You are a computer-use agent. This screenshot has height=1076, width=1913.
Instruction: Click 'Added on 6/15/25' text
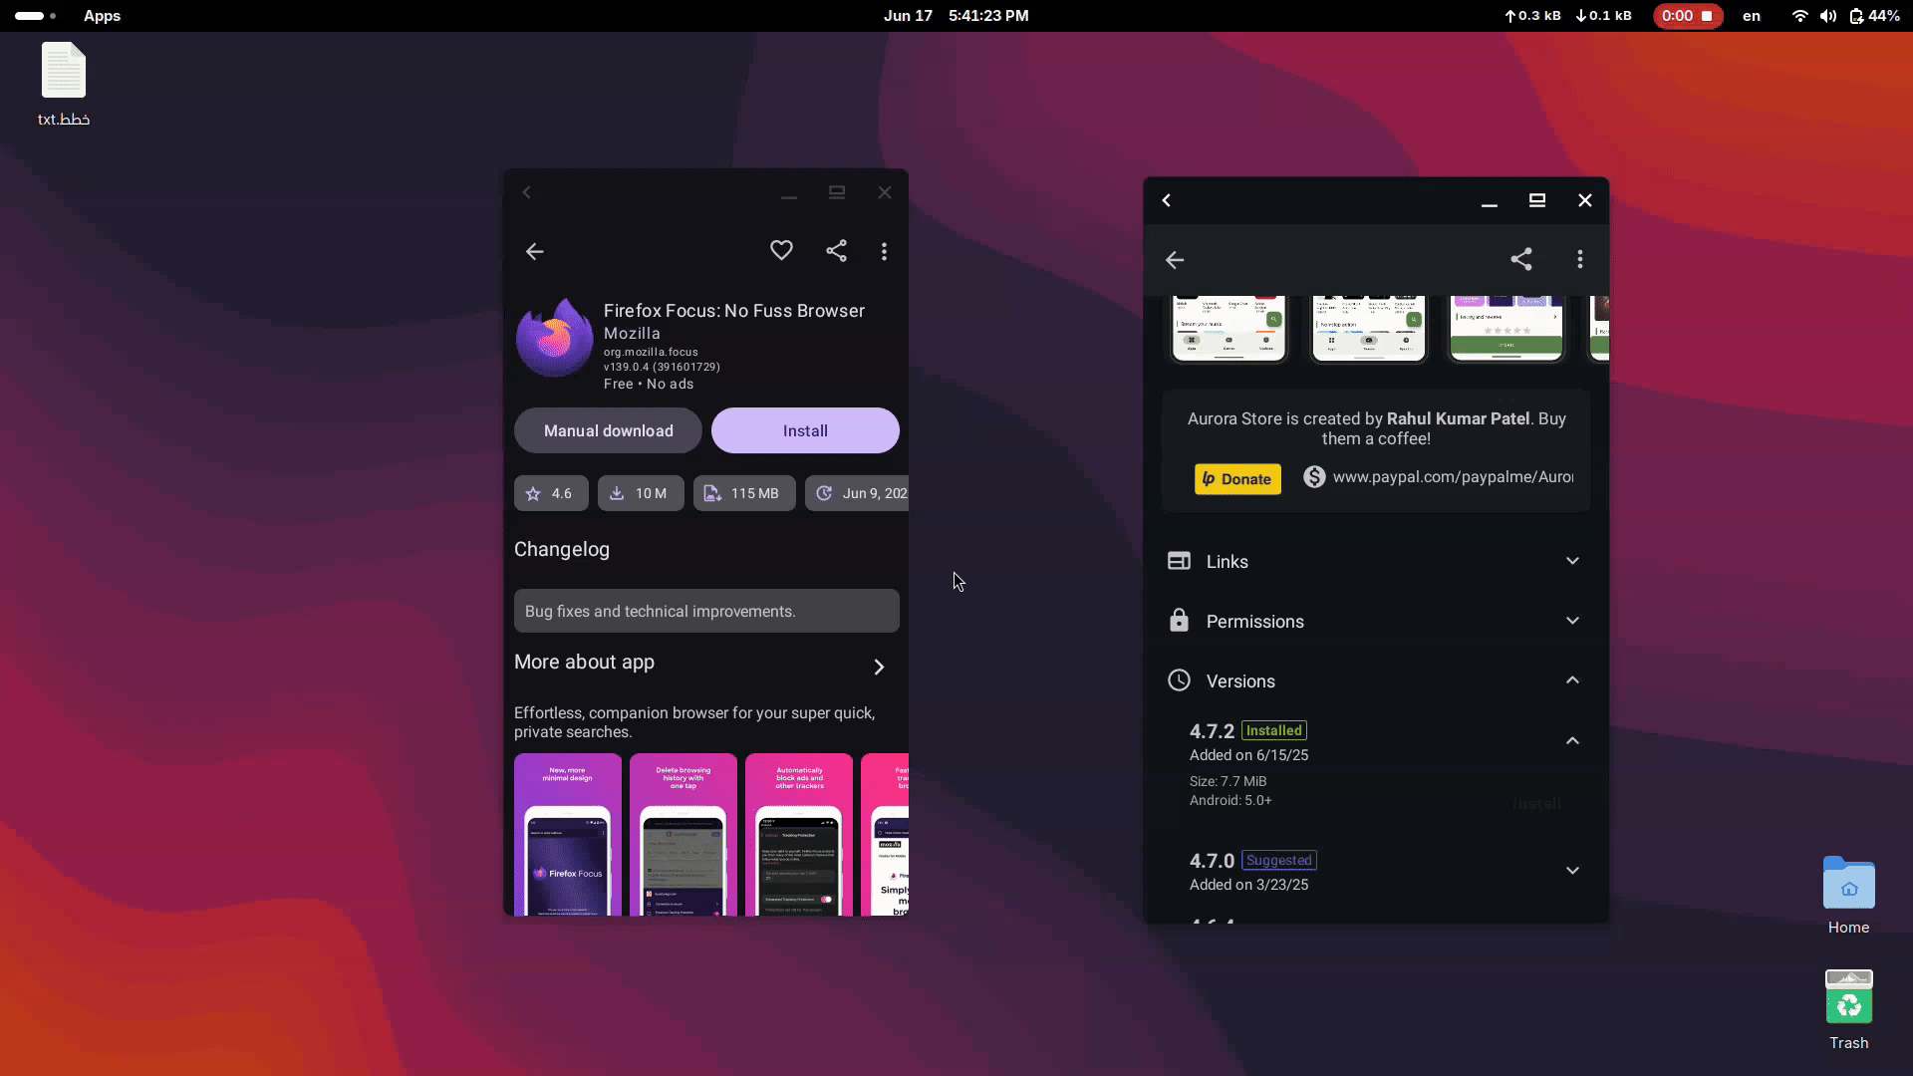(1248, 755)
